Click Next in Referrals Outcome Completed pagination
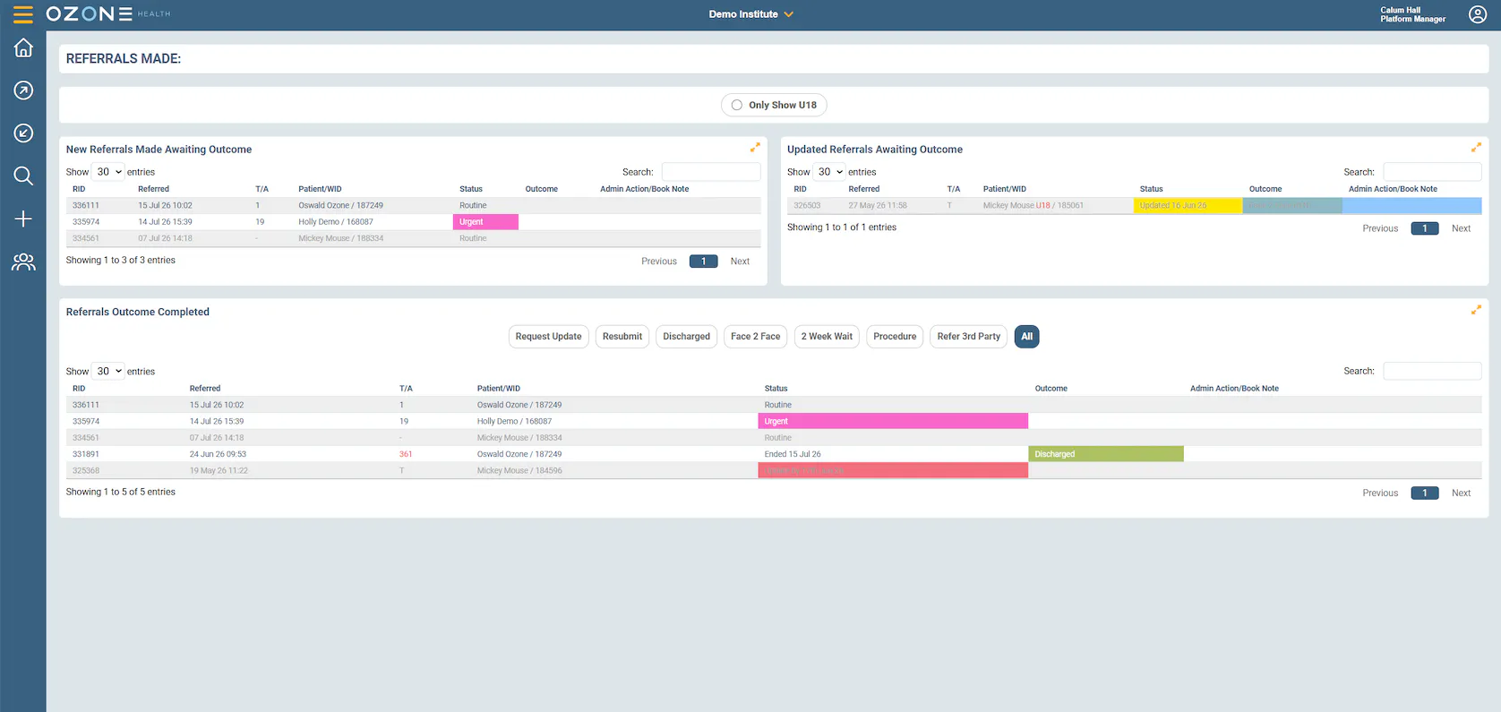 click(x=1461, y=493)
